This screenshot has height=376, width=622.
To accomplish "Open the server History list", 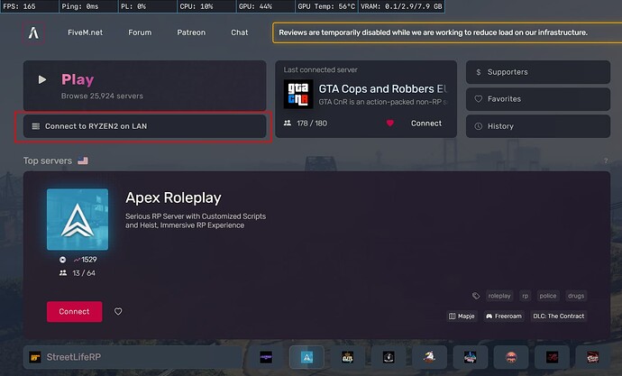I will click(x=536, y=126).
